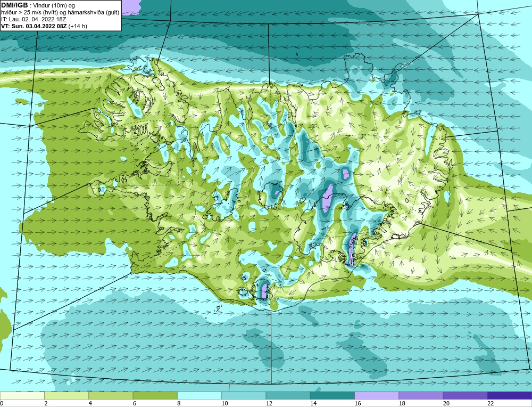Click the 0–2 m/s palest yellow legend swatch
Image resolution: width=532 pixels, height=407 pixels.
tap(22, 396)
